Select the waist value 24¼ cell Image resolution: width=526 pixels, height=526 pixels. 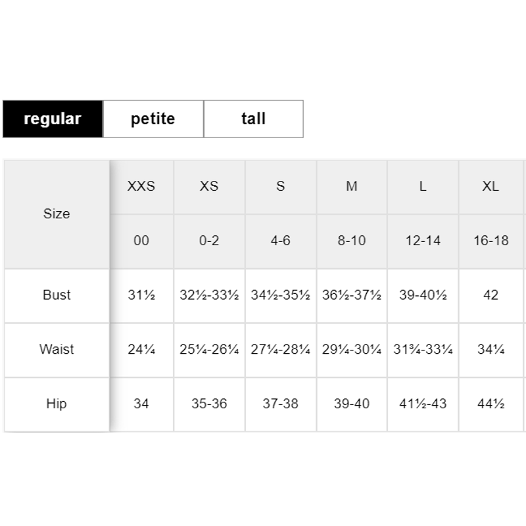[141, 350]
